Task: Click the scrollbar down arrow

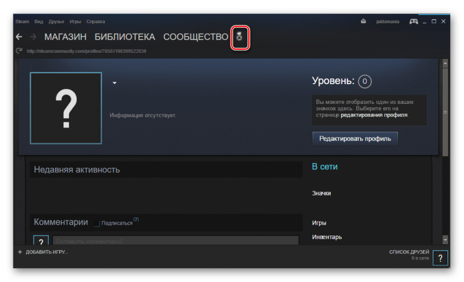Action: point(445,240)
